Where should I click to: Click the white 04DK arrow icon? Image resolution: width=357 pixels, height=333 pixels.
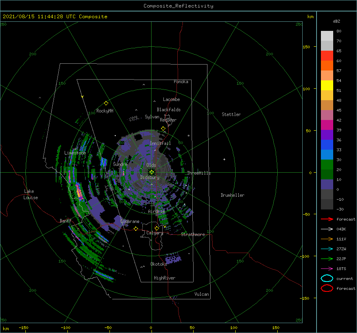click(x=327, y=229)
